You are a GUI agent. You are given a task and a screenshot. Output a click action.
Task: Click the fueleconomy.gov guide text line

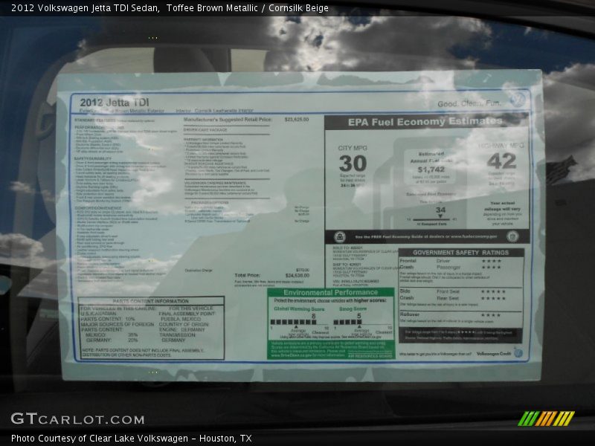(x=426, y=236)
